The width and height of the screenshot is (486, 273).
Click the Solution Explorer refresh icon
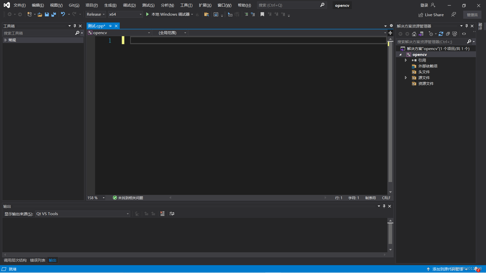pyautogui.click(x=441, y=34)
